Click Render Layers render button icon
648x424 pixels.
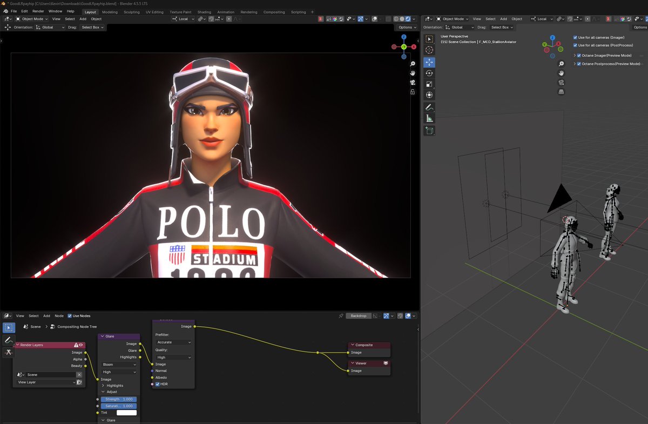point(79,382)
